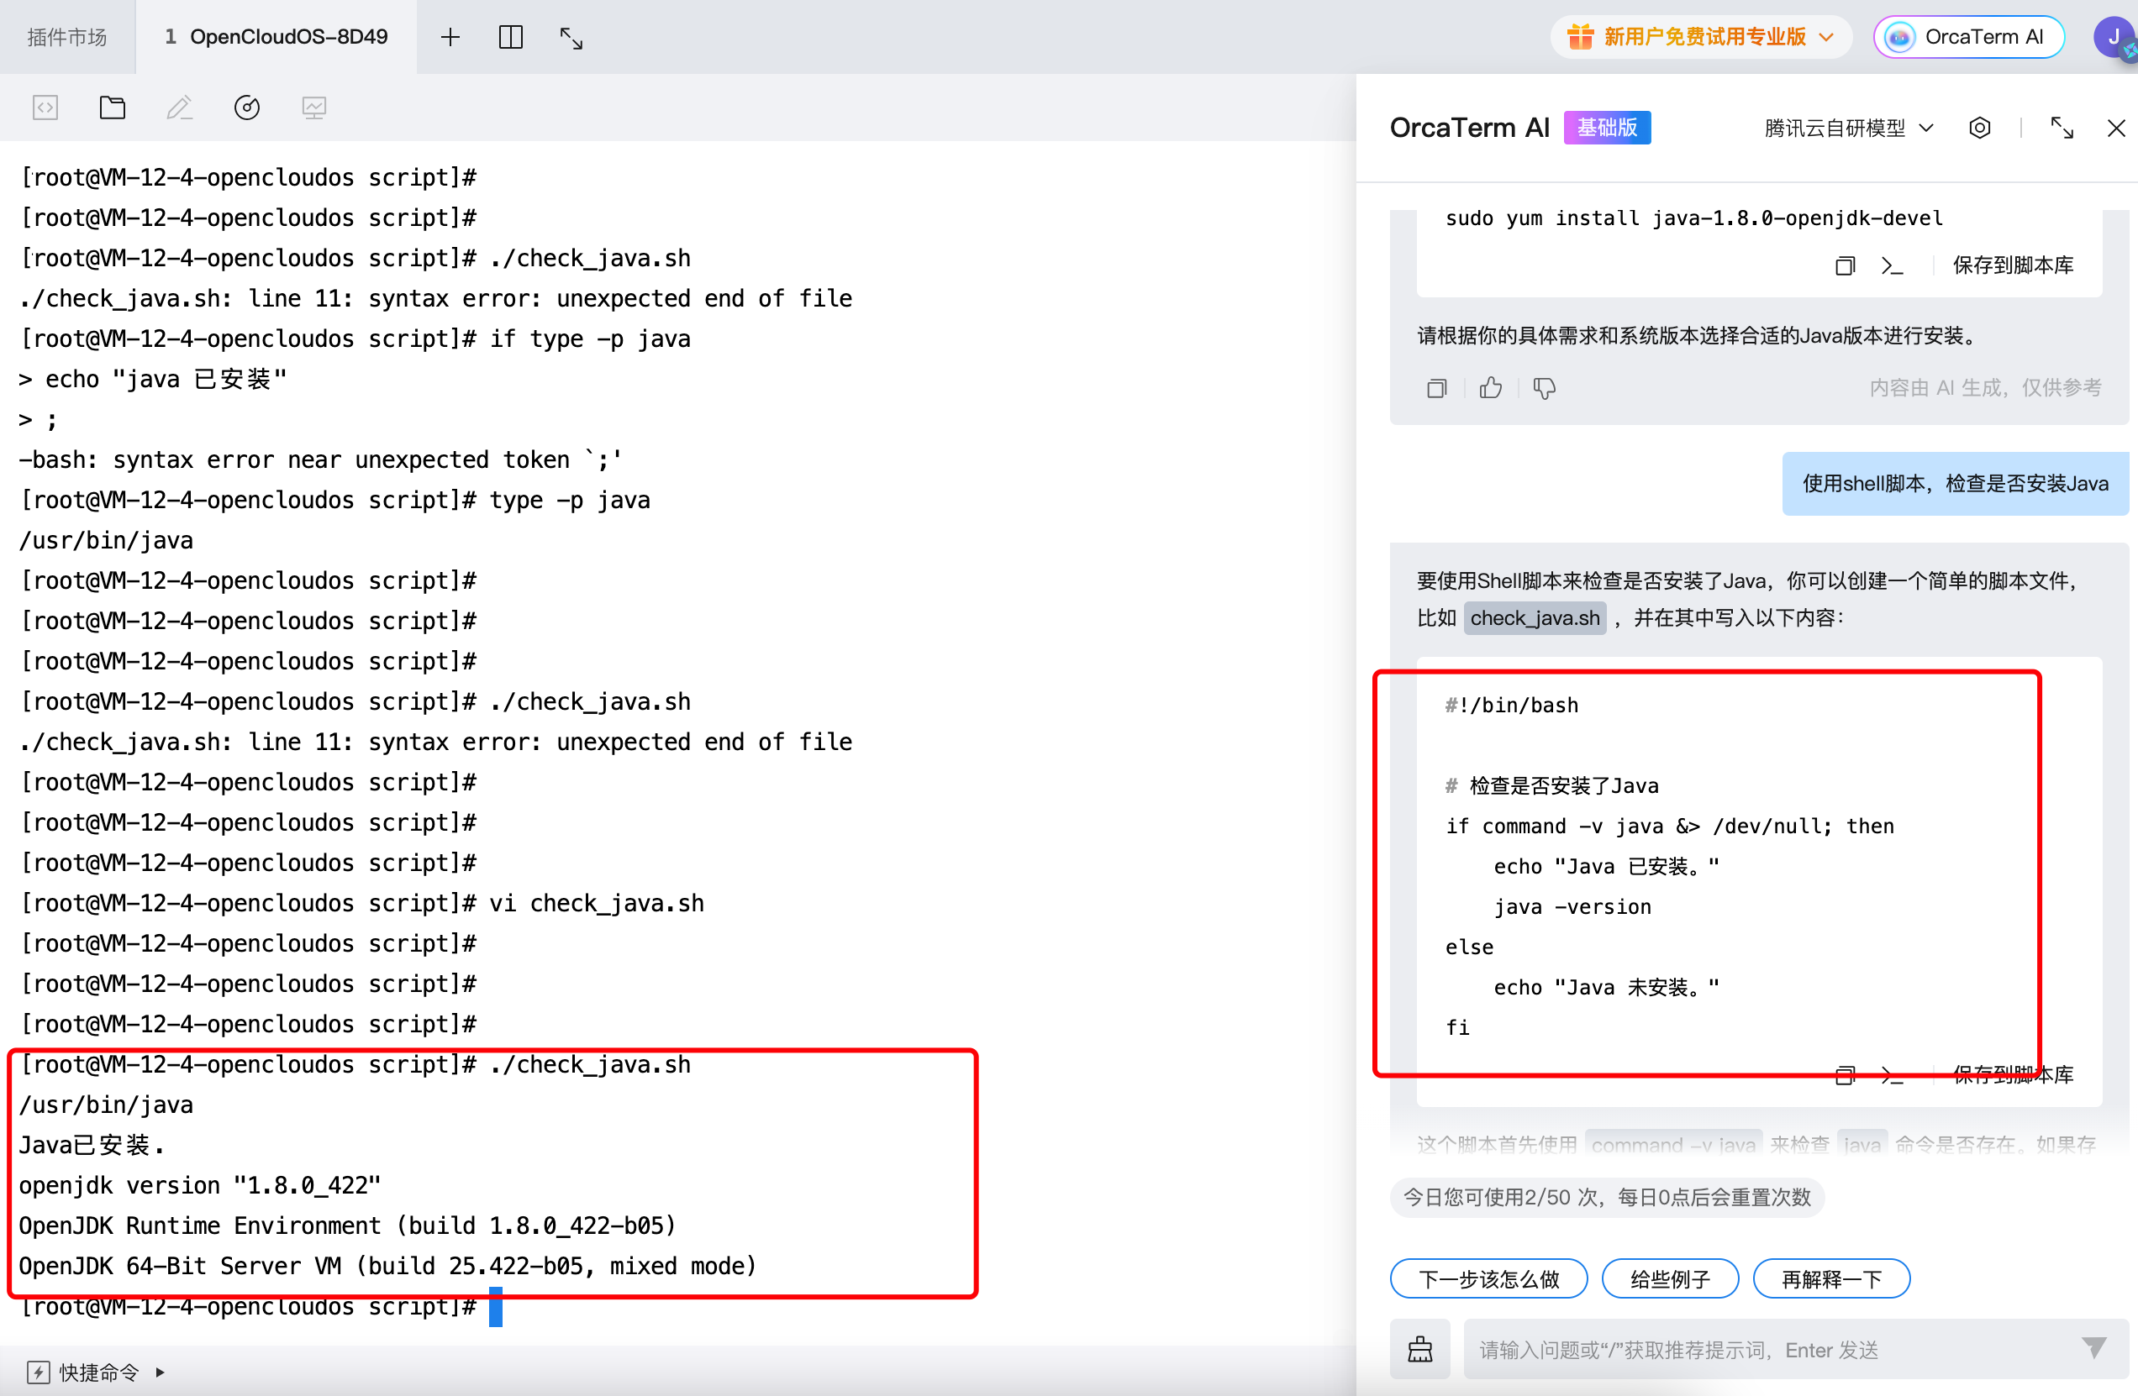
Task: Close the OrcaTerm AI panel
Action: [2116, 129]
